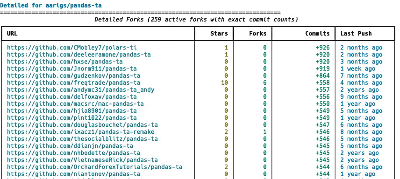This screenshot has height=179, width=400.
Task: Open the thesocialblitz/pandas-ta link
Action: pyautogui.click(x=82, y=139)
